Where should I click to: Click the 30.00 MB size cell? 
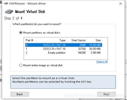point(95,49)
